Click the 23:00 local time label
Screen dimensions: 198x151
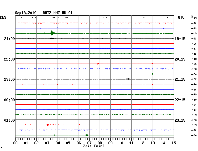[9, 79]
